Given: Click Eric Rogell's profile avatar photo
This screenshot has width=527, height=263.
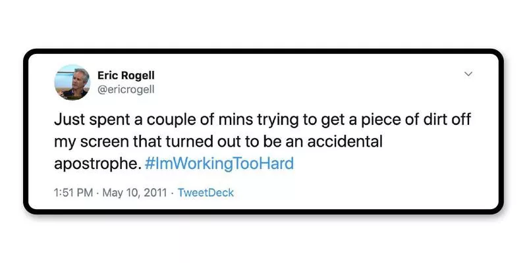Looking at the screenshot, I should (x=72, y=82).
